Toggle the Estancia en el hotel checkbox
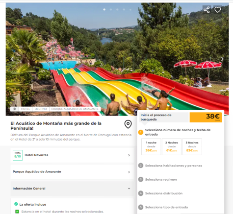Image resolution: width=233 pixels, height=214 pixels. coord(17,212)
